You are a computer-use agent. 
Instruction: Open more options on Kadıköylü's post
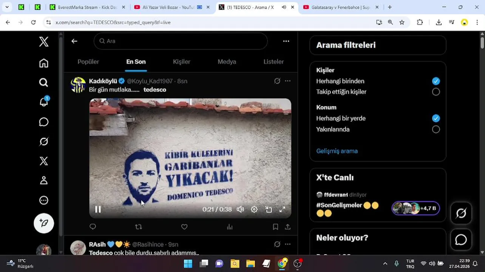[x=288, y=81]
